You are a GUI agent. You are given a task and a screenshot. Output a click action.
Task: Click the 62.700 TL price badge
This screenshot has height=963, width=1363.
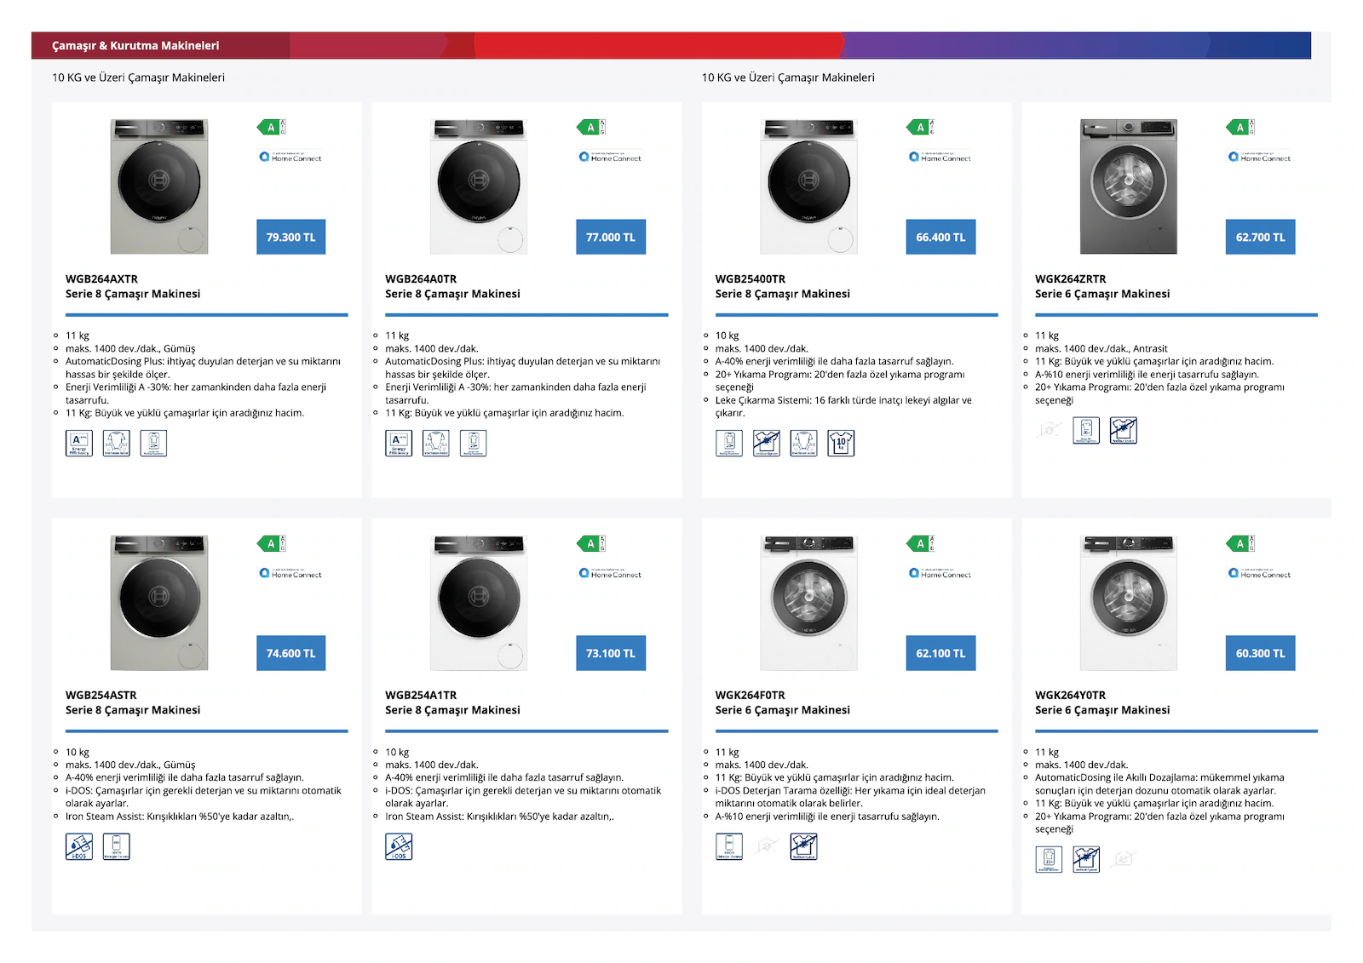pos(1261,237)
